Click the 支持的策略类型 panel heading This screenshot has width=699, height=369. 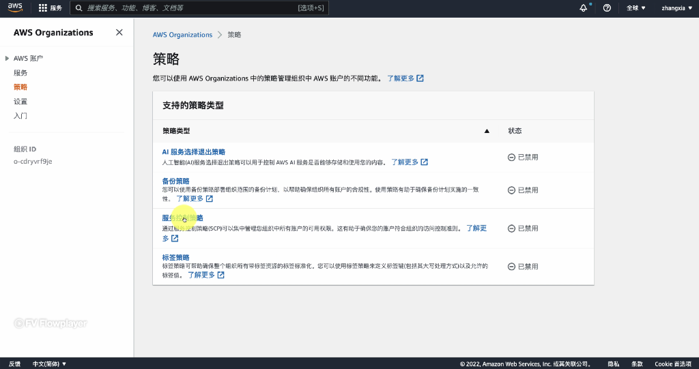tap(193, 106)
